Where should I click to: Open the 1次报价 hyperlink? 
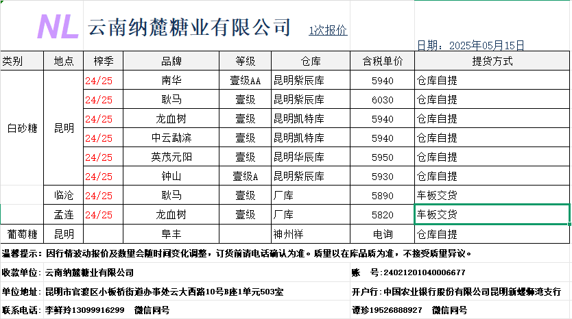[327, 30]
